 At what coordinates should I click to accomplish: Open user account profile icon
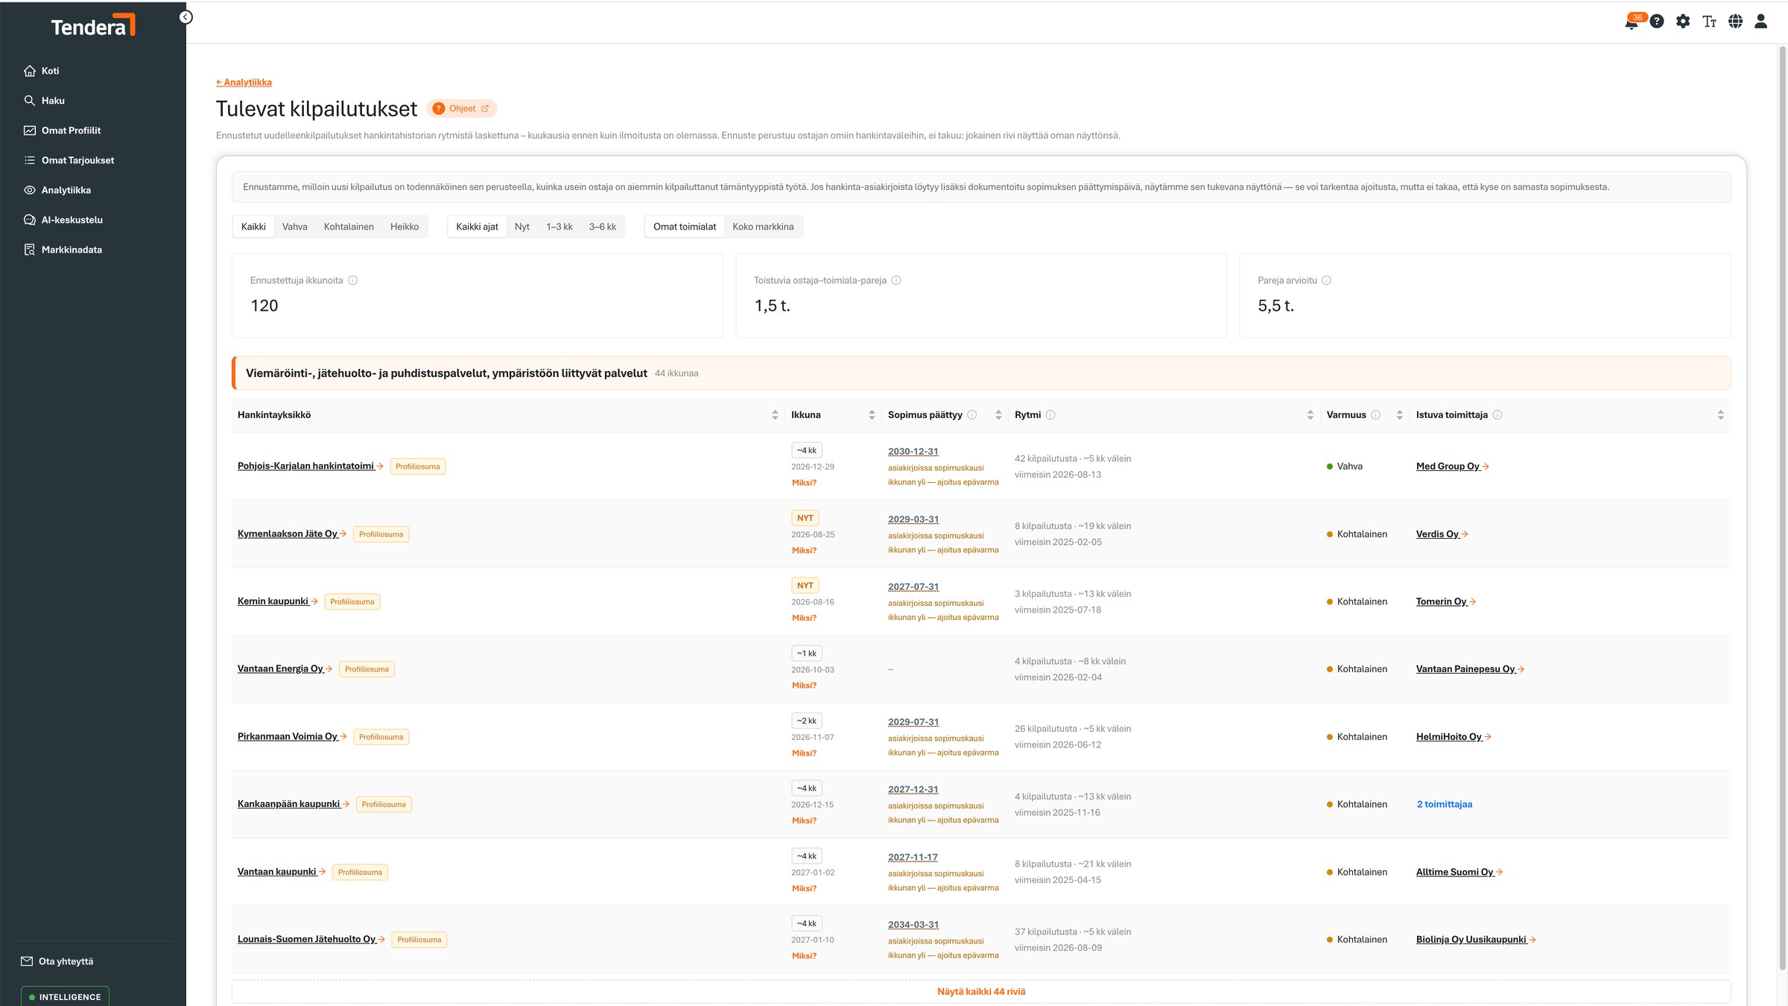click(x=1761, y=22)
